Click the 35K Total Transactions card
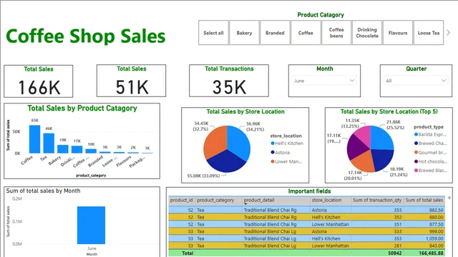The height and width of the screenshot is (257, 458). point(229,81)
